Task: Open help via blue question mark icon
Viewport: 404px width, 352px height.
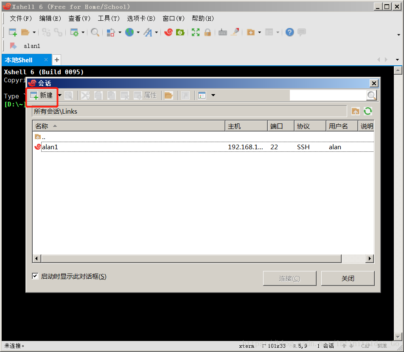Action: [289, 32]
